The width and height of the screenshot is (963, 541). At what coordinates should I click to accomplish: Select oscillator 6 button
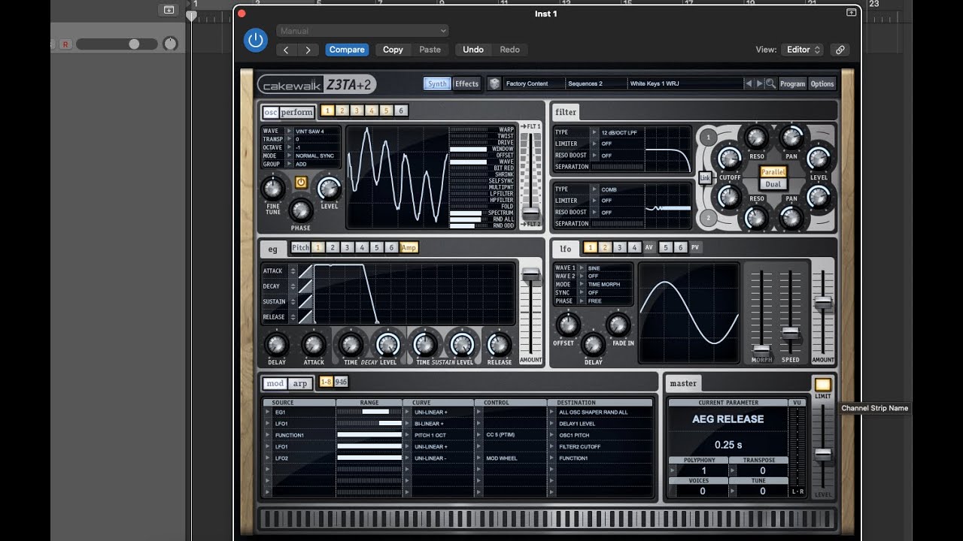click(401, 111)
